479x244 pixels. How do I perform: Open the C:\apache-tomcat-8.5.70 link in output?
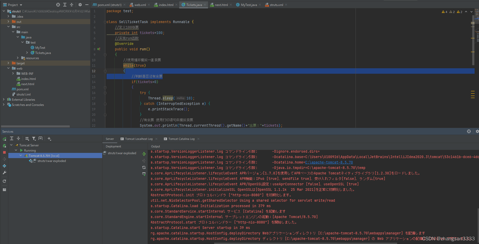click(329, 162)
